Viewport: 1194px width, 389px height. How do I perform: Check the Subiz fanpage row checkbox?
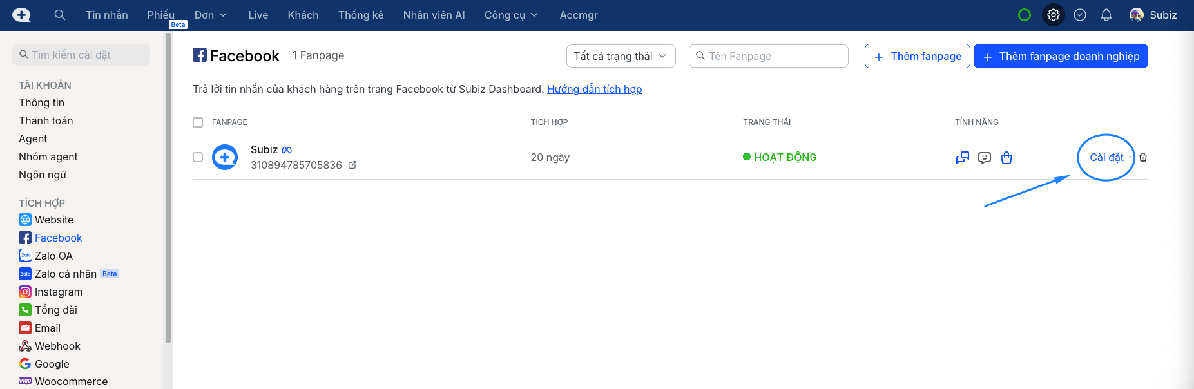pyautogui.click(x=198, y=157)
